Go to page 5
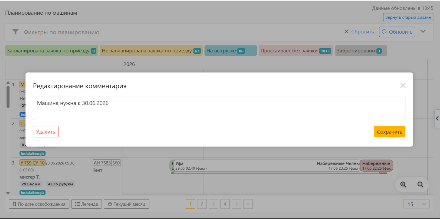Screen dimensions: 440x219 [236, 204]
